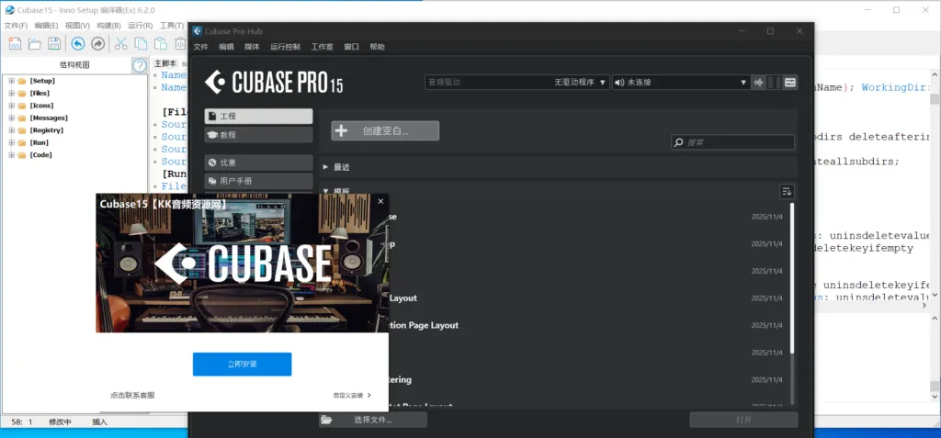Open 编辑(E) menu in Inno Setup
Image resolution: width=941 pixels, height=438 pixels.
46,25
